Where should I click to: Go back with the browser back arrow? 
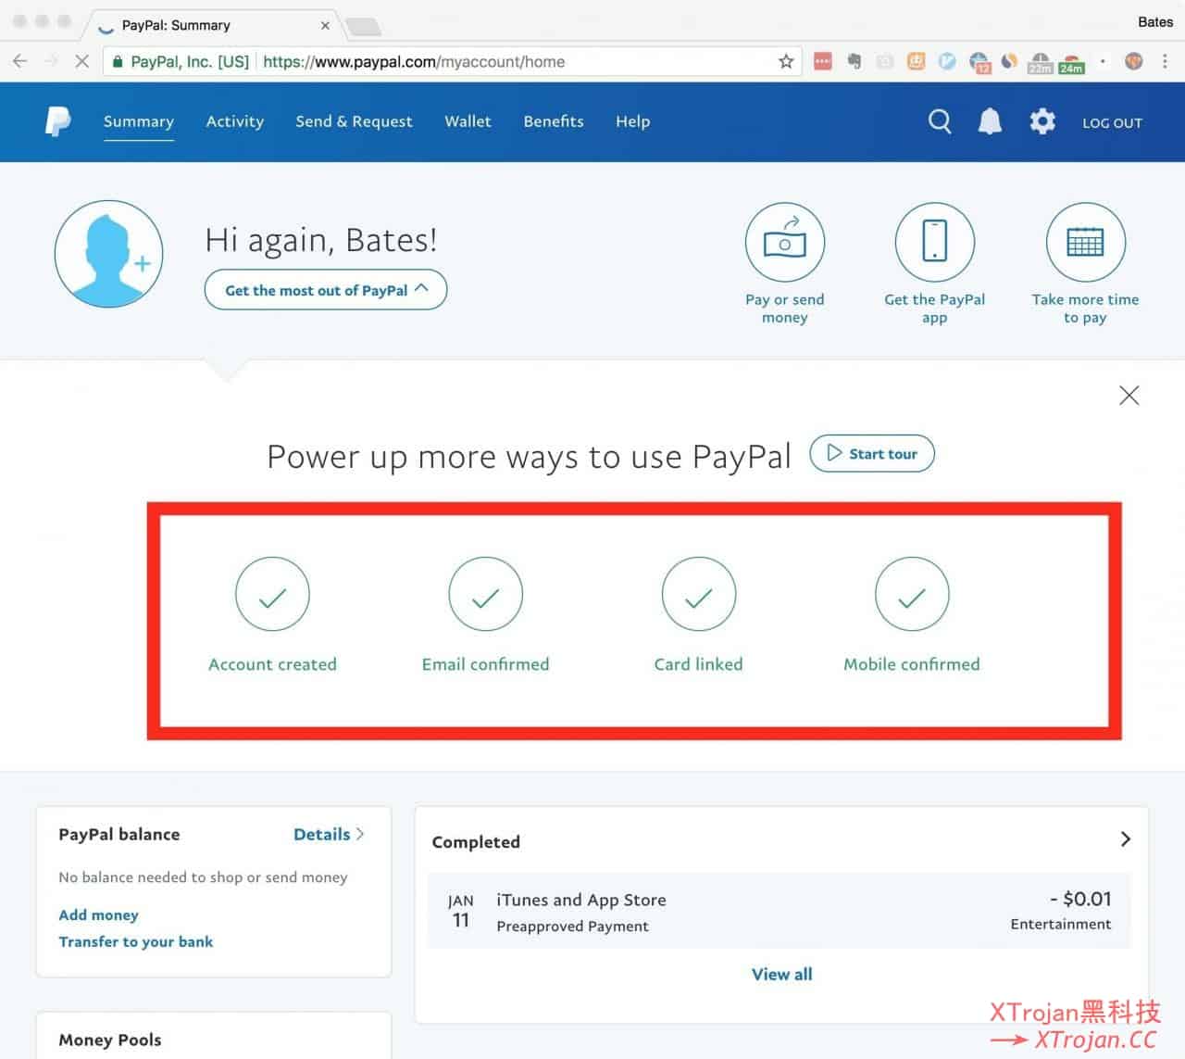click(20, 62)
